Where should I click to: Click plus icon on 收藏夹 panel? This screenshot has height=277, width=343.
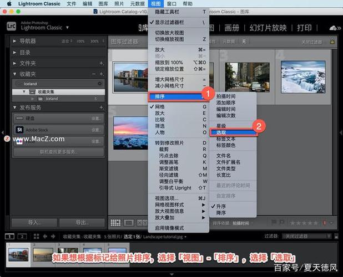coord(101,74)
